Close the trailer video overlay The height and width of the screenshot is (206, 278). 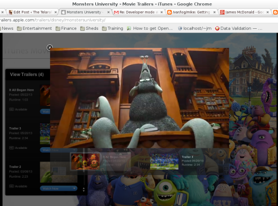pos(50,47)
